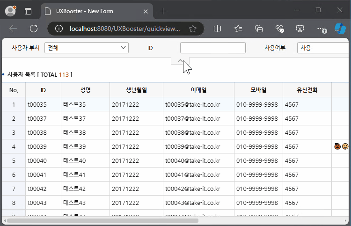
Task: Select cell t00035 in ID column
Action: click(x=43, y=104)
